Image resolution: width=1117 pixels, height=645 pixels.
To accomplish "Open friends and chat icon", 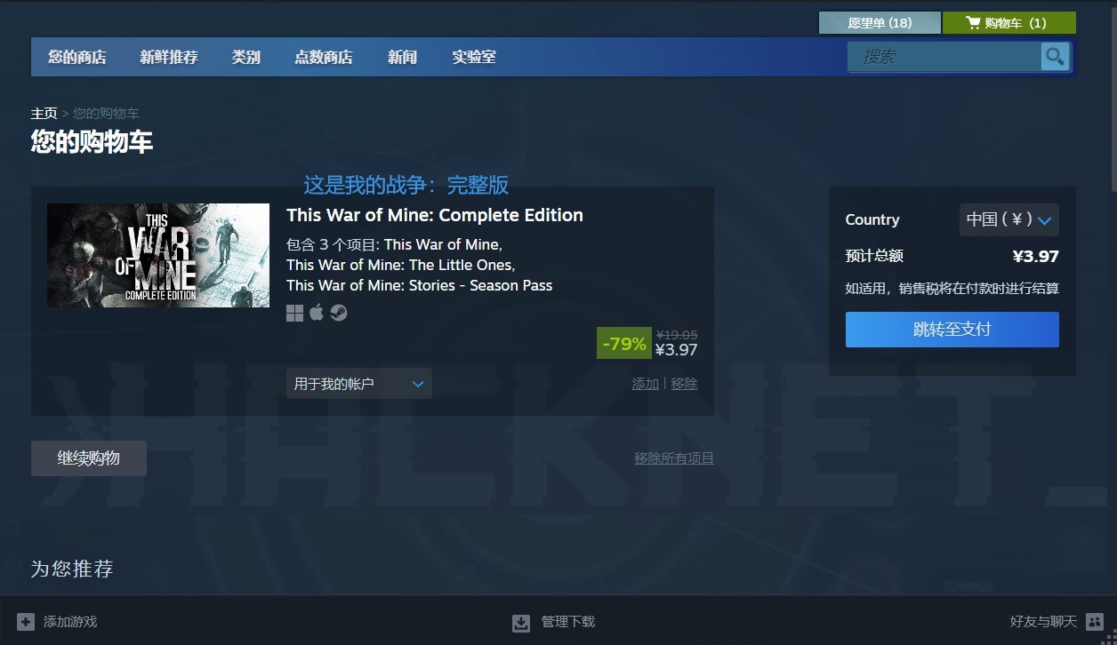I will (x=1096, y=622).
